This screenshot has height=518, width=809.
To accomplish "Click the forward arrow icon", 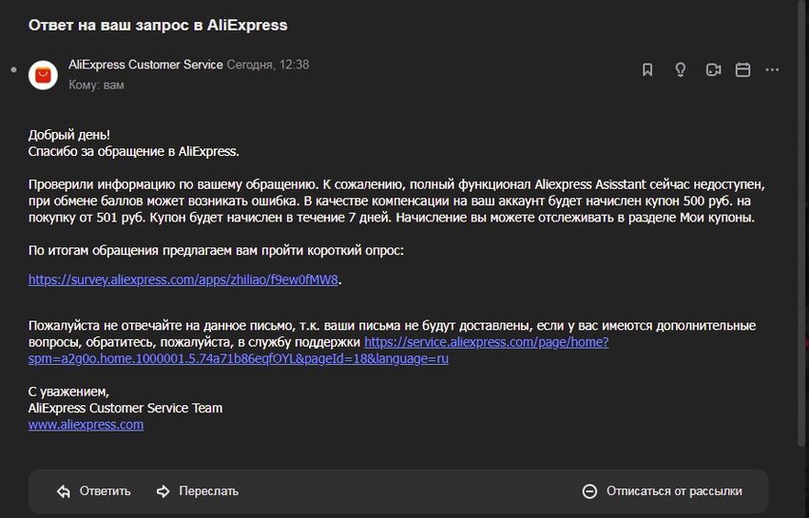I will tap(163, 491).
